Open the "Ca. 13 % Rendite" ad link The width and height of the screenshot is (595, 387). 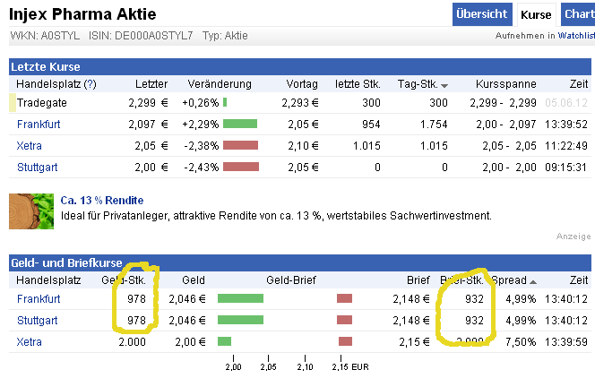click(102, 200)
